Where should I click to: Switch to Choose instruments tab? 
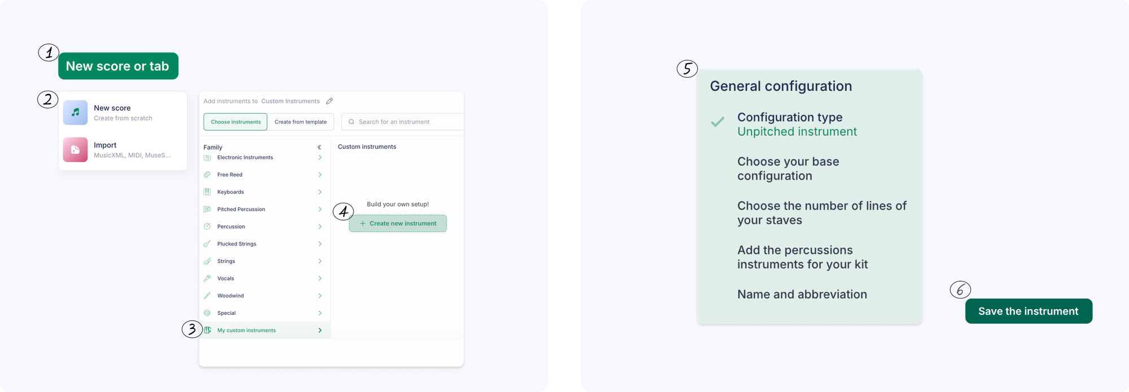point(235,122)
